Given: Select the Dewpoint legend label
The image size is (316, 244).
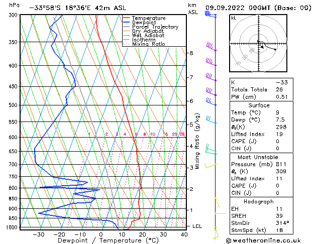Looking at the screenshot, I should tap(144, 23).
